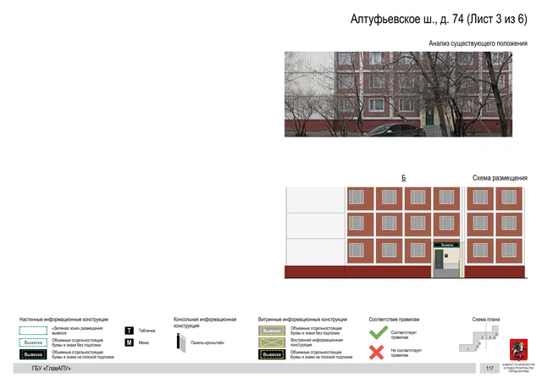
Task: Click the black Вывеска showcase icon with yellow dashes
Action: (x=272, y=354)
